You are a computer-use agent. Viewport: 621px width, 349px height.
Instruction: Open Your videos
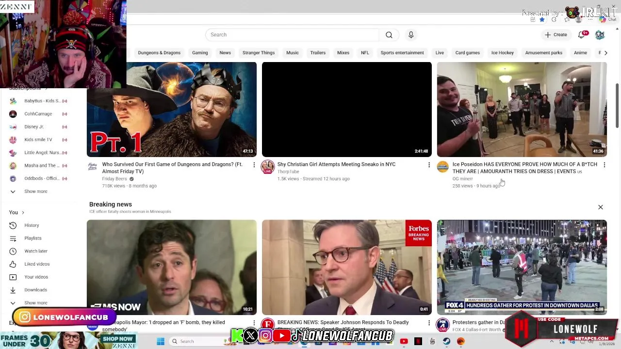tap(39, 277)
